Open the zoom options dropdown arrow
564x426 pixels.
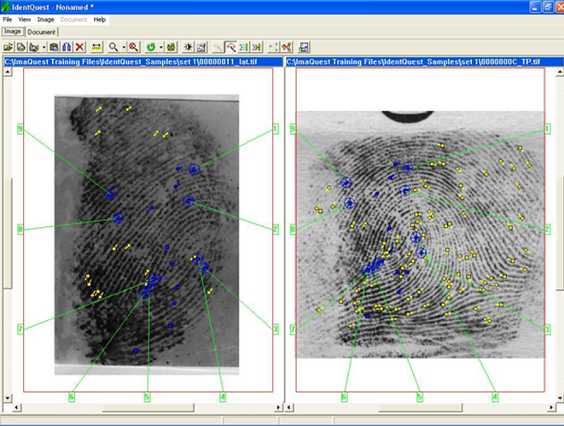(x=124, y=47)
